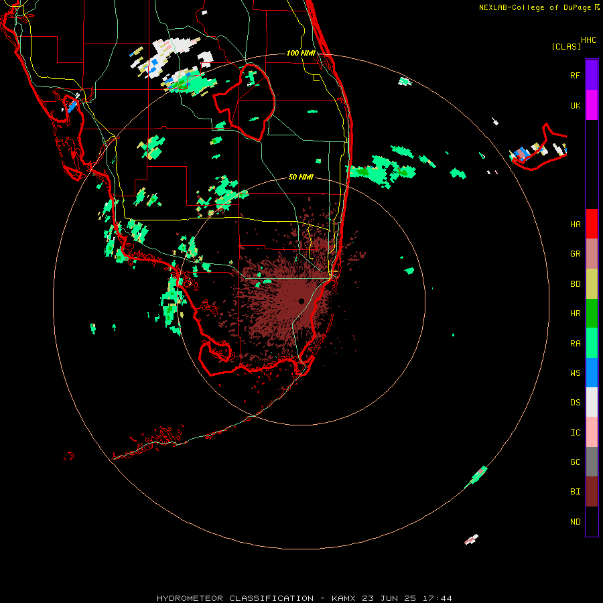
Task: Click the black radar site dot
Action: point(301,301)
